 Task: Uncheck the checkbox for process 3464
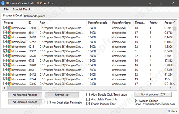pyautogui.click(x=5, y=69)
